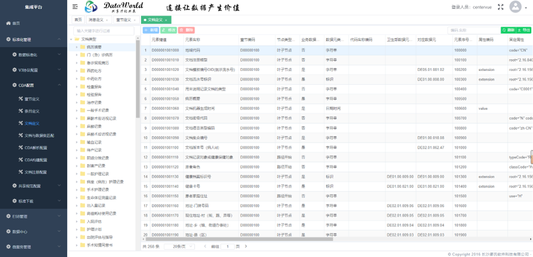Viewport: 533px width, 257px height.
Task: Click the tree panel vertical scrollbar
Action: pyautogui.click(x=138, y=79)
